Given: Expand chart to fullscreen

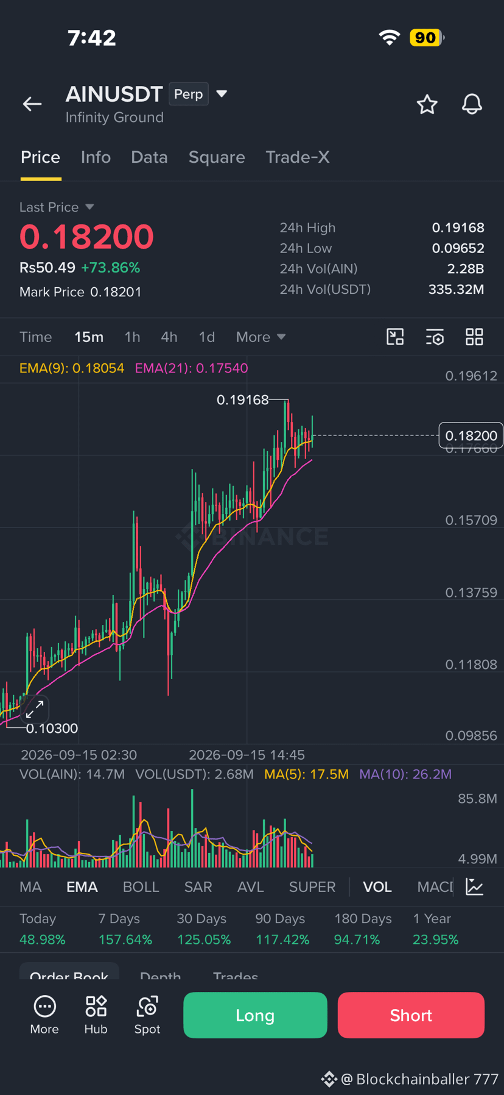Looking at the screenshot, I should [x=35, y=709].
